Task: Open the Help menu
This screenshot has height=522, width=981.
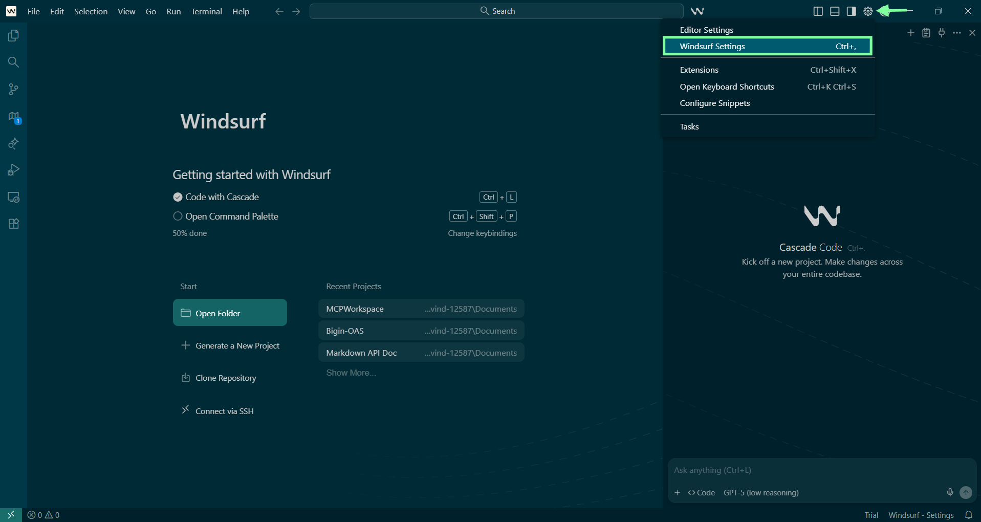Action: pyautogui.click(x=241, y=11)
